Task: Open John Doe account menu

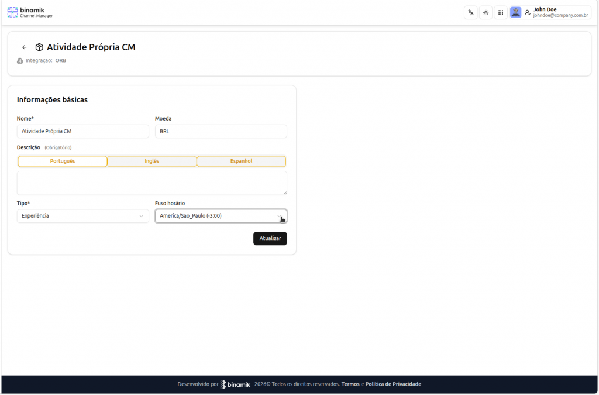Action: (560, 12)
